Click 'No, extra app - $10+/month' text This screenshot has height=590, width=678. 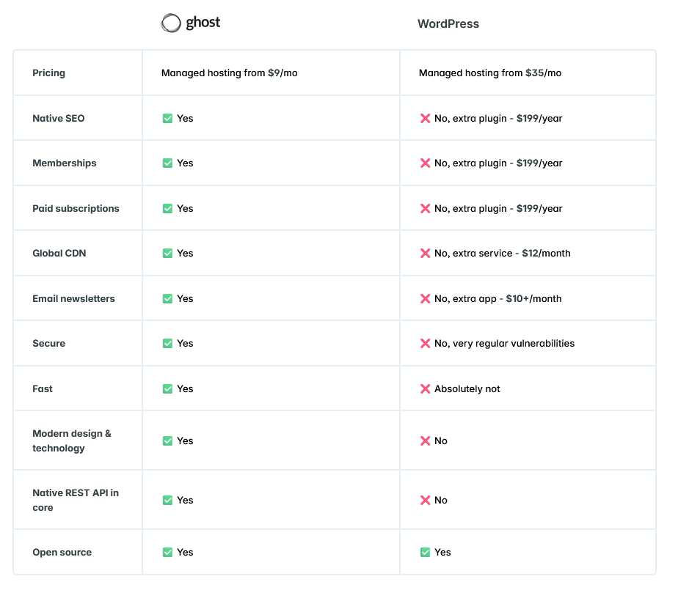coord(498,299)
